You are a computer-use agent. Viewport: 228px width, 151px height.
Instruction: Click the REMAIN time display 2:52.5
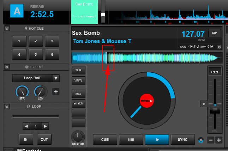tap(42, 14)
